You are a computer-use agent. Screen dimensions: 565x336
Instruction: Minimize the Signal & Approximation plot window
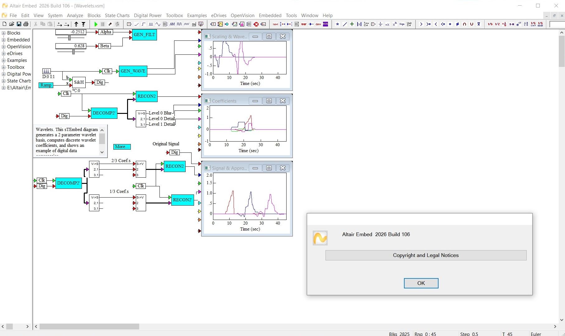tap(255, 168)
